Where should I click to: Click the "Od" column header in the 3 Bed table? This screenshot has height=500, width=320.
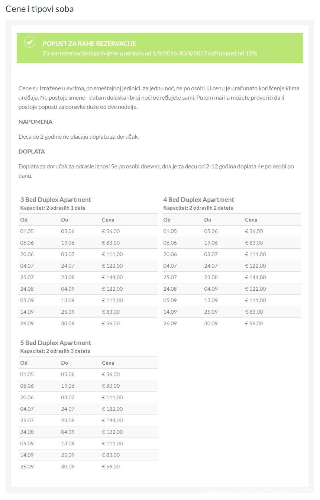coord(24,220)
